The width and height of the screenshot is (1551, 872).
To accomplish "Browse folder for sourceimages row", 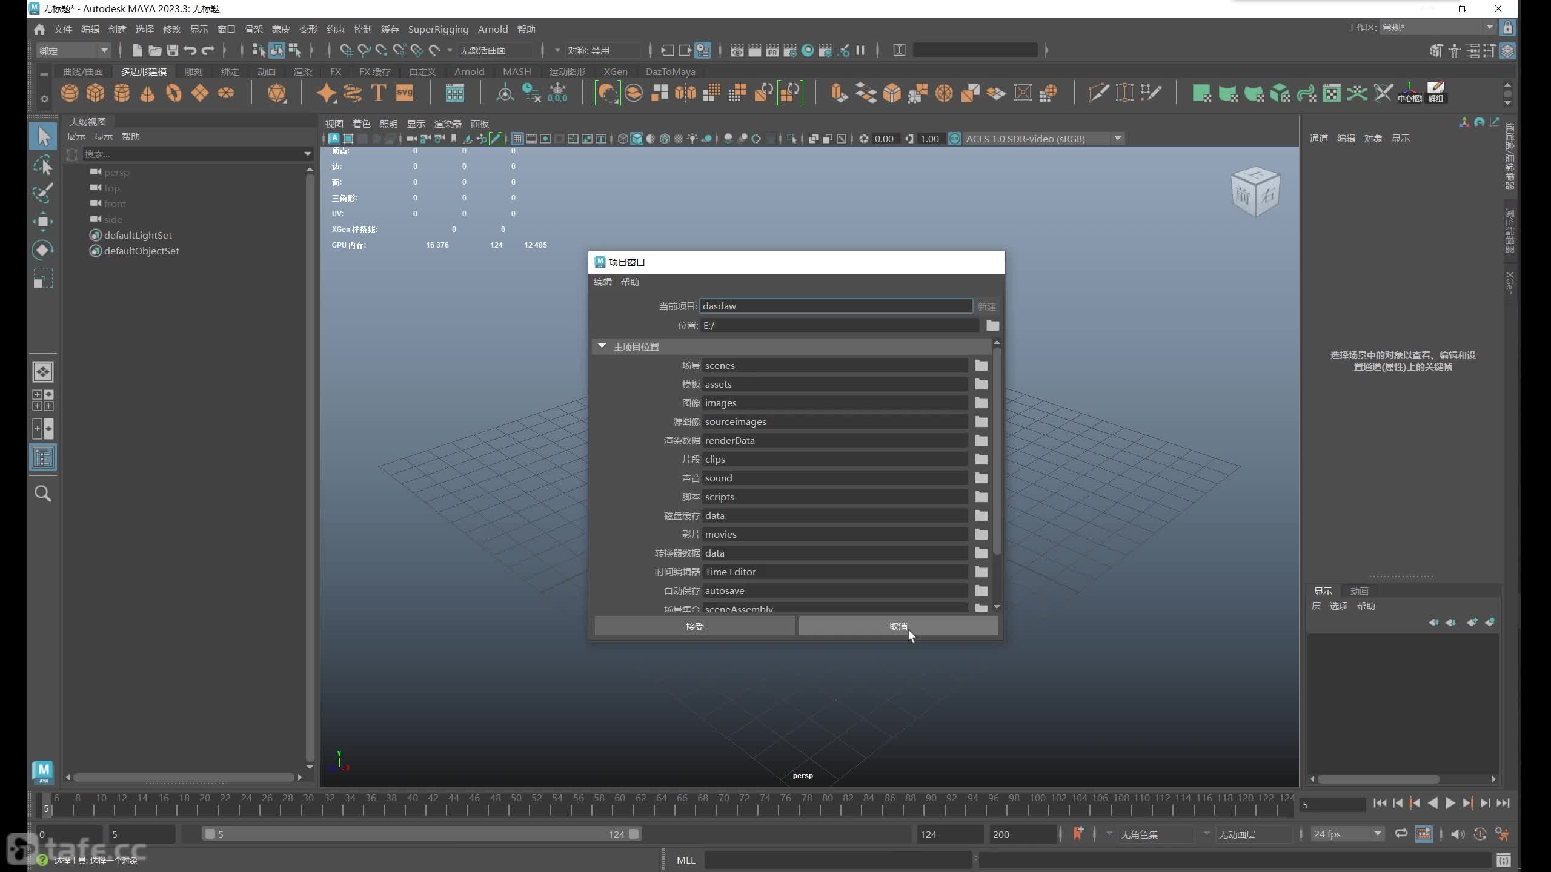I will pyautogui.click(x=981, y=422).
